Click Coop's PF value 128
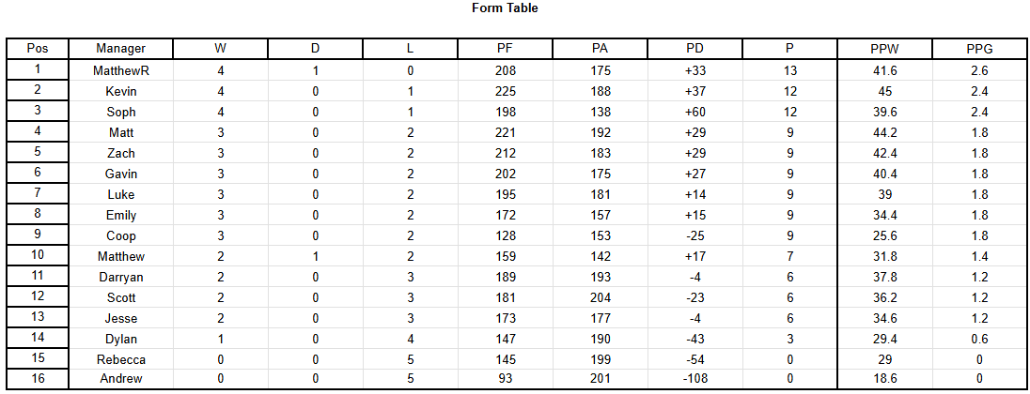The height and width of the screenshot is (394, 1030). [x=506, y=235]
